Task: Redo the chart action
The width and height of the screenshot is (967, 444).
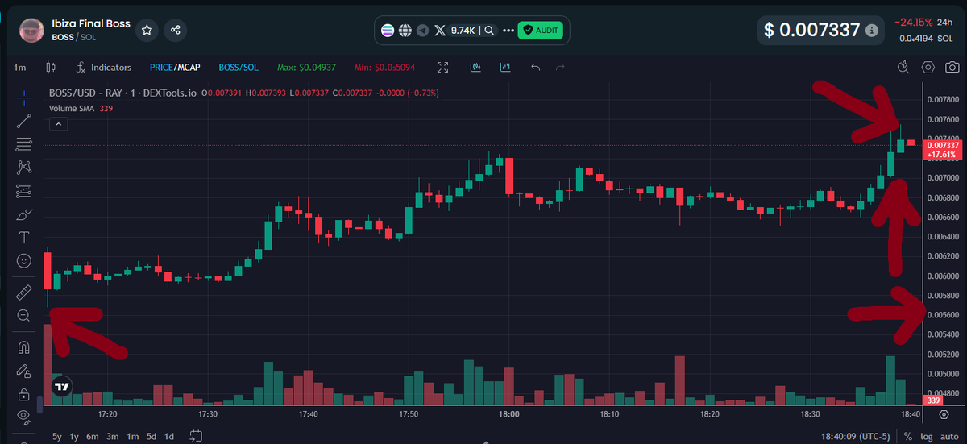Action: (x=560, y=68)
